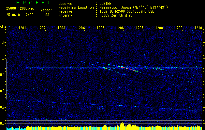This screenshot has width=205, height=130.
Task: Click the 1201 time marker
Action: (22, 28)
